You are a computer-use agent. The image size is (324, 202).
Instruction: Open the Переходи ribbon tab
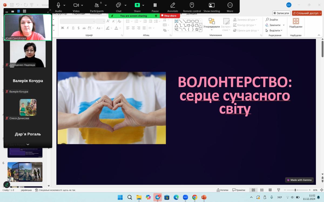tap(79, 13)
